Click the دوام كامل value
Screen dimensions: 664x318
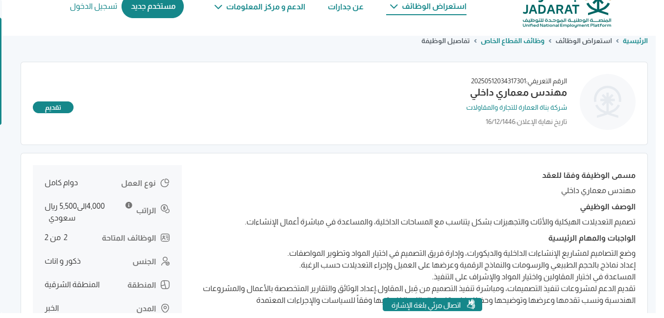coord(61,183)
